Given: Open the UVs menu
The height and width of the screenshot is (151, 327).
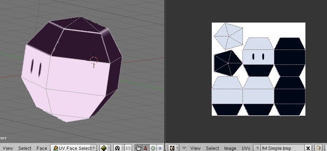Looking at the screenshot, I should (x=246, y=148).
